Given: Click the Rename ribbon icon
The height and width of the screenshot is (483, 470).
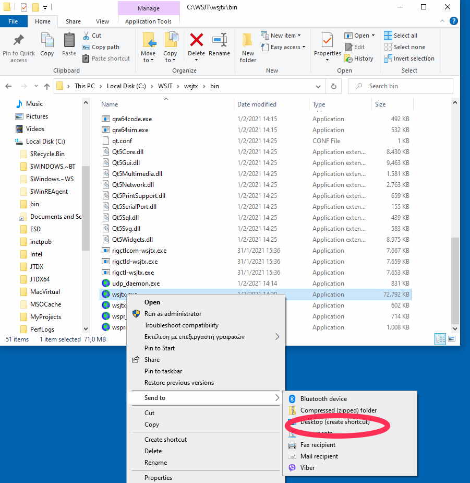Looking at the screenshot, I should 220,40.
